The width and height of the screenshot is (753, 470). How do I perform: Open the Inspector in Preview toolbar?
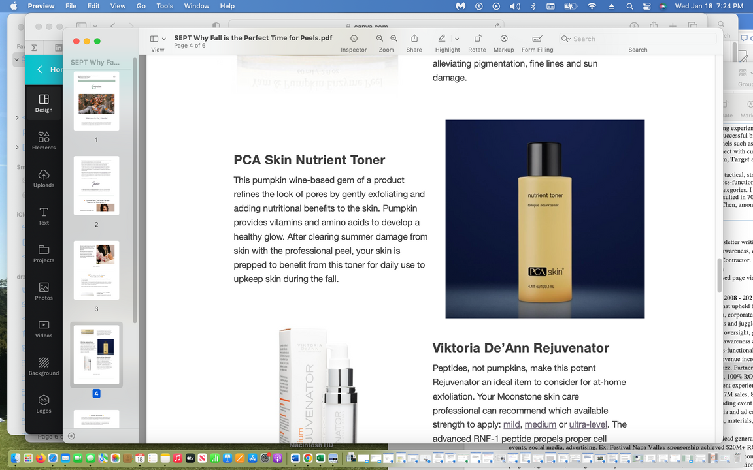[354, 39]
